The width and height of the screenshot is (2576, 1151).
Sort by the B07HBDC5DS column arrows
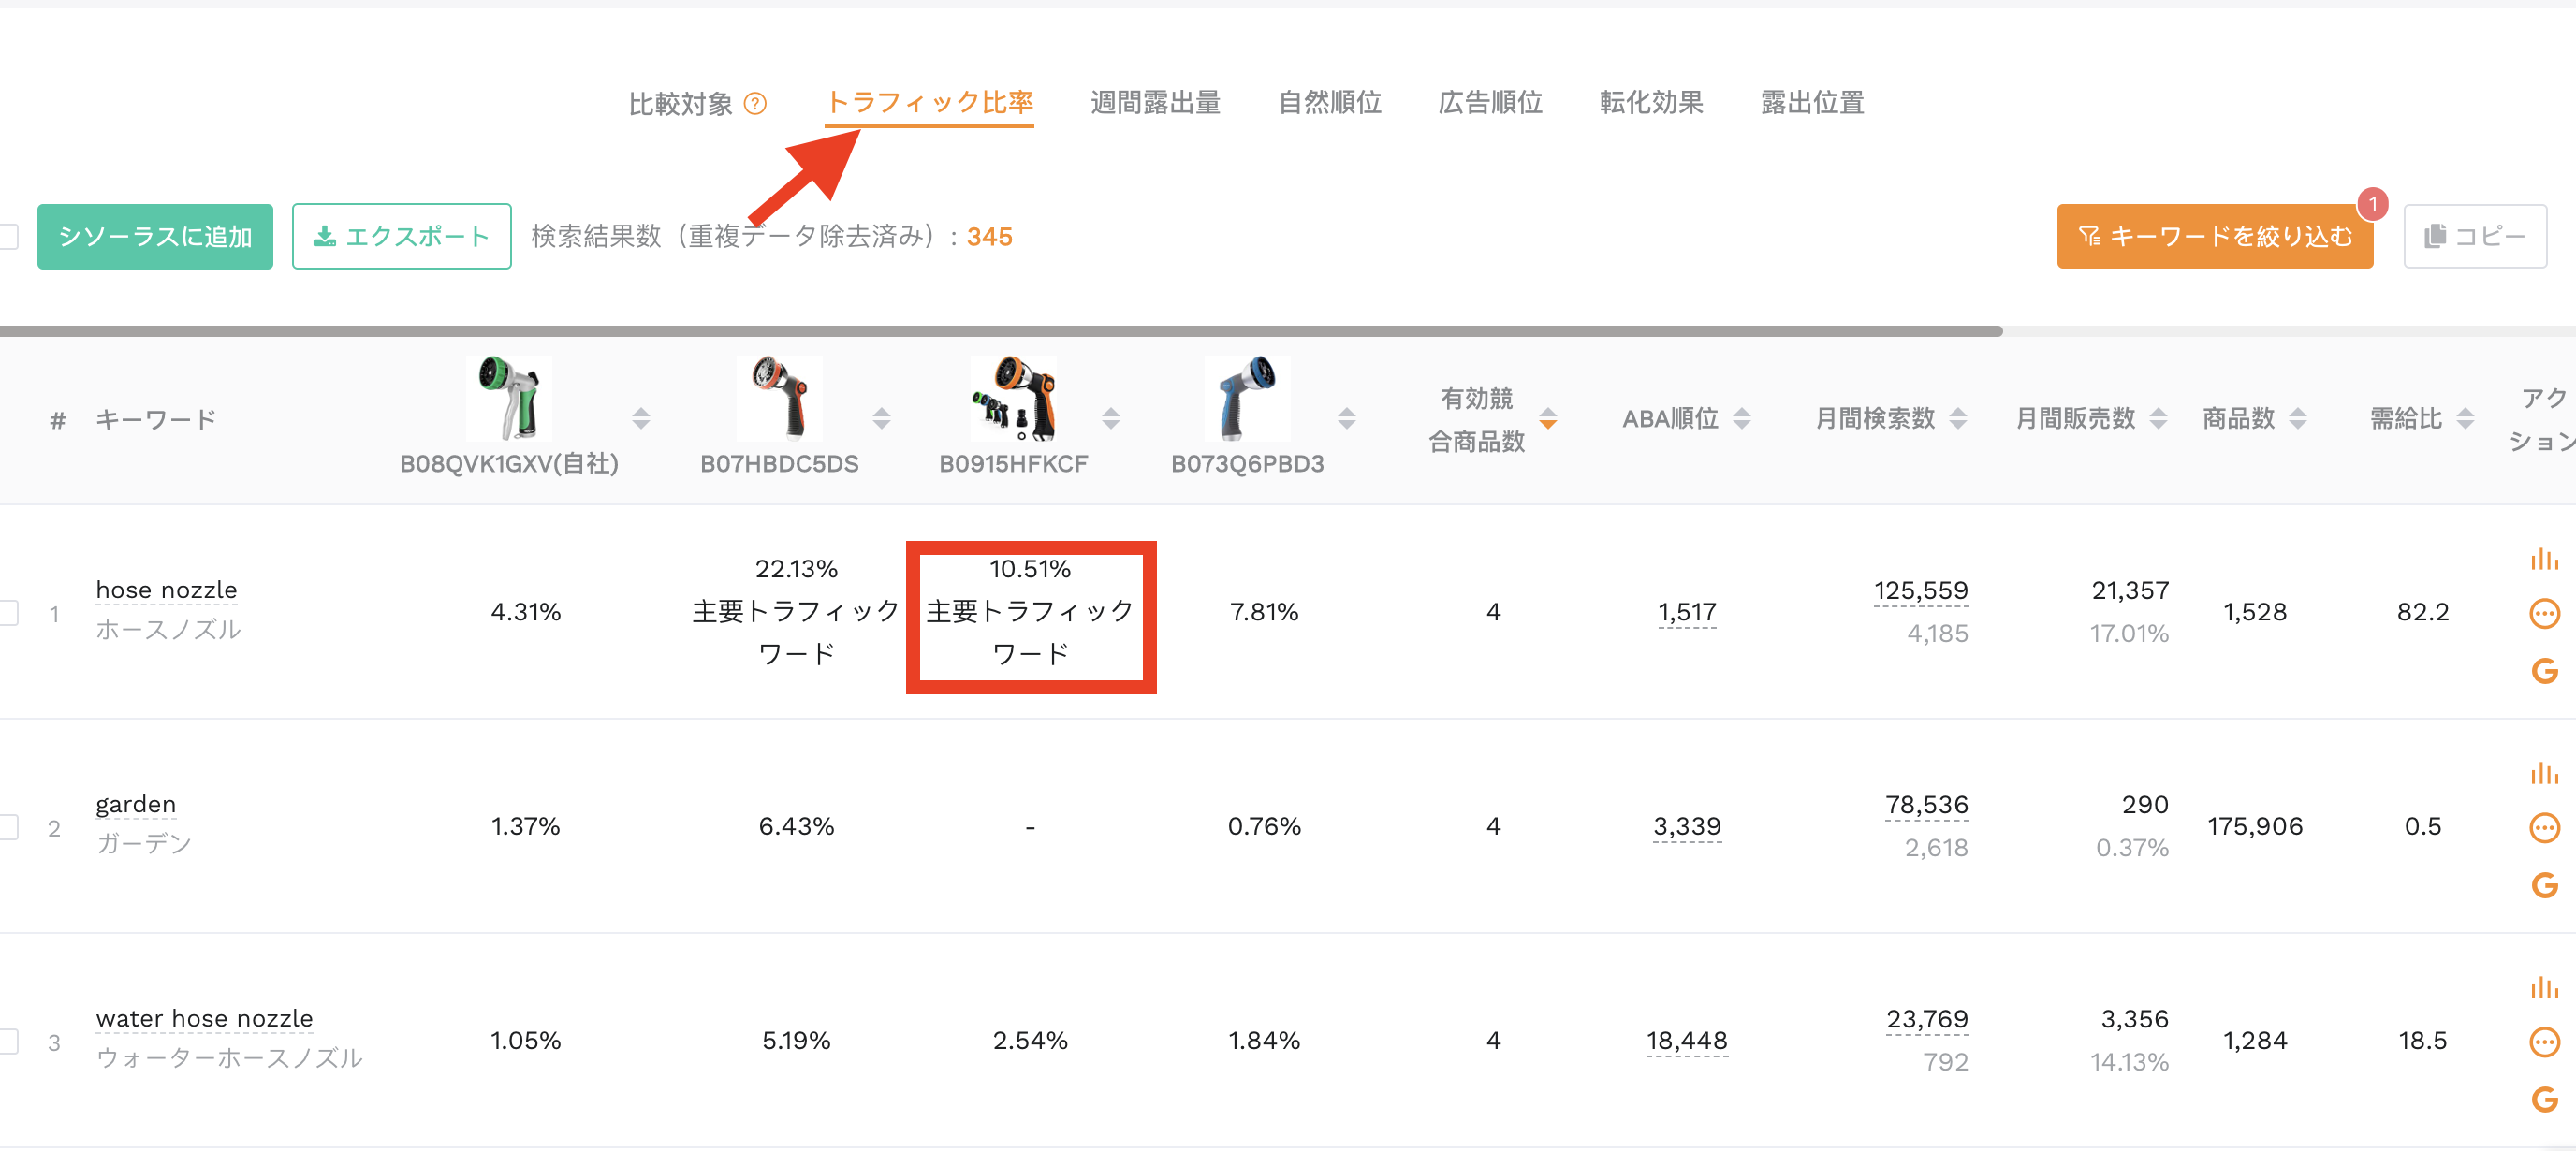click(881, 418)
